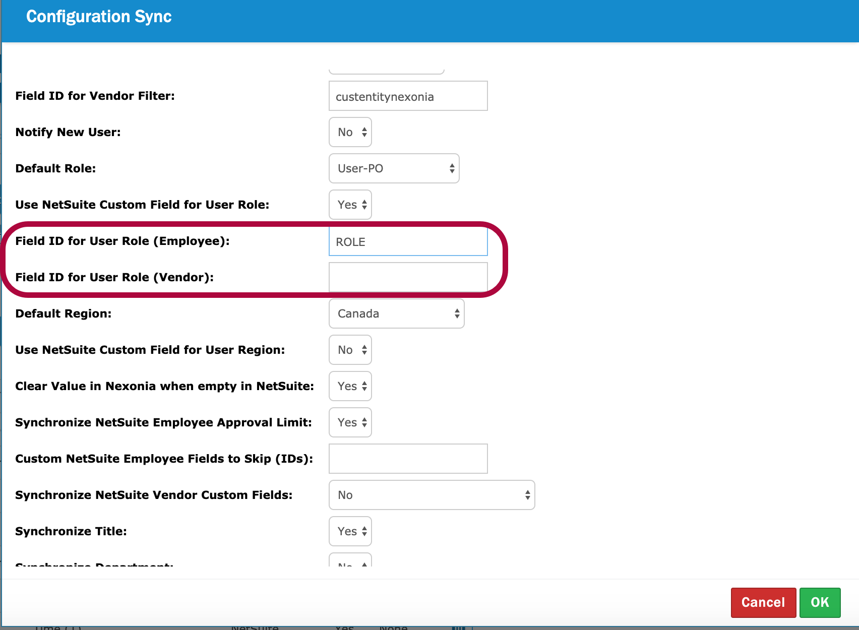The height and width of the screenshot is (630, 859).
Task: Click the Default Role label text
Action: (55, 168)
